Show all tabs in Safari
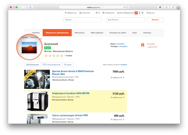 pos(173,7)
